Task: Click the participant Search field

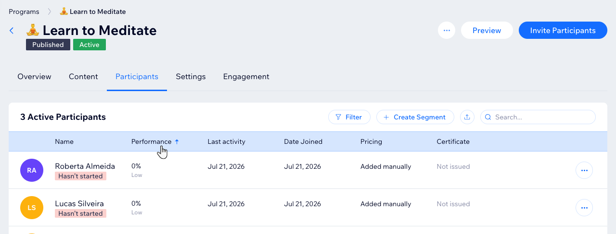Action: coord(538,117)
